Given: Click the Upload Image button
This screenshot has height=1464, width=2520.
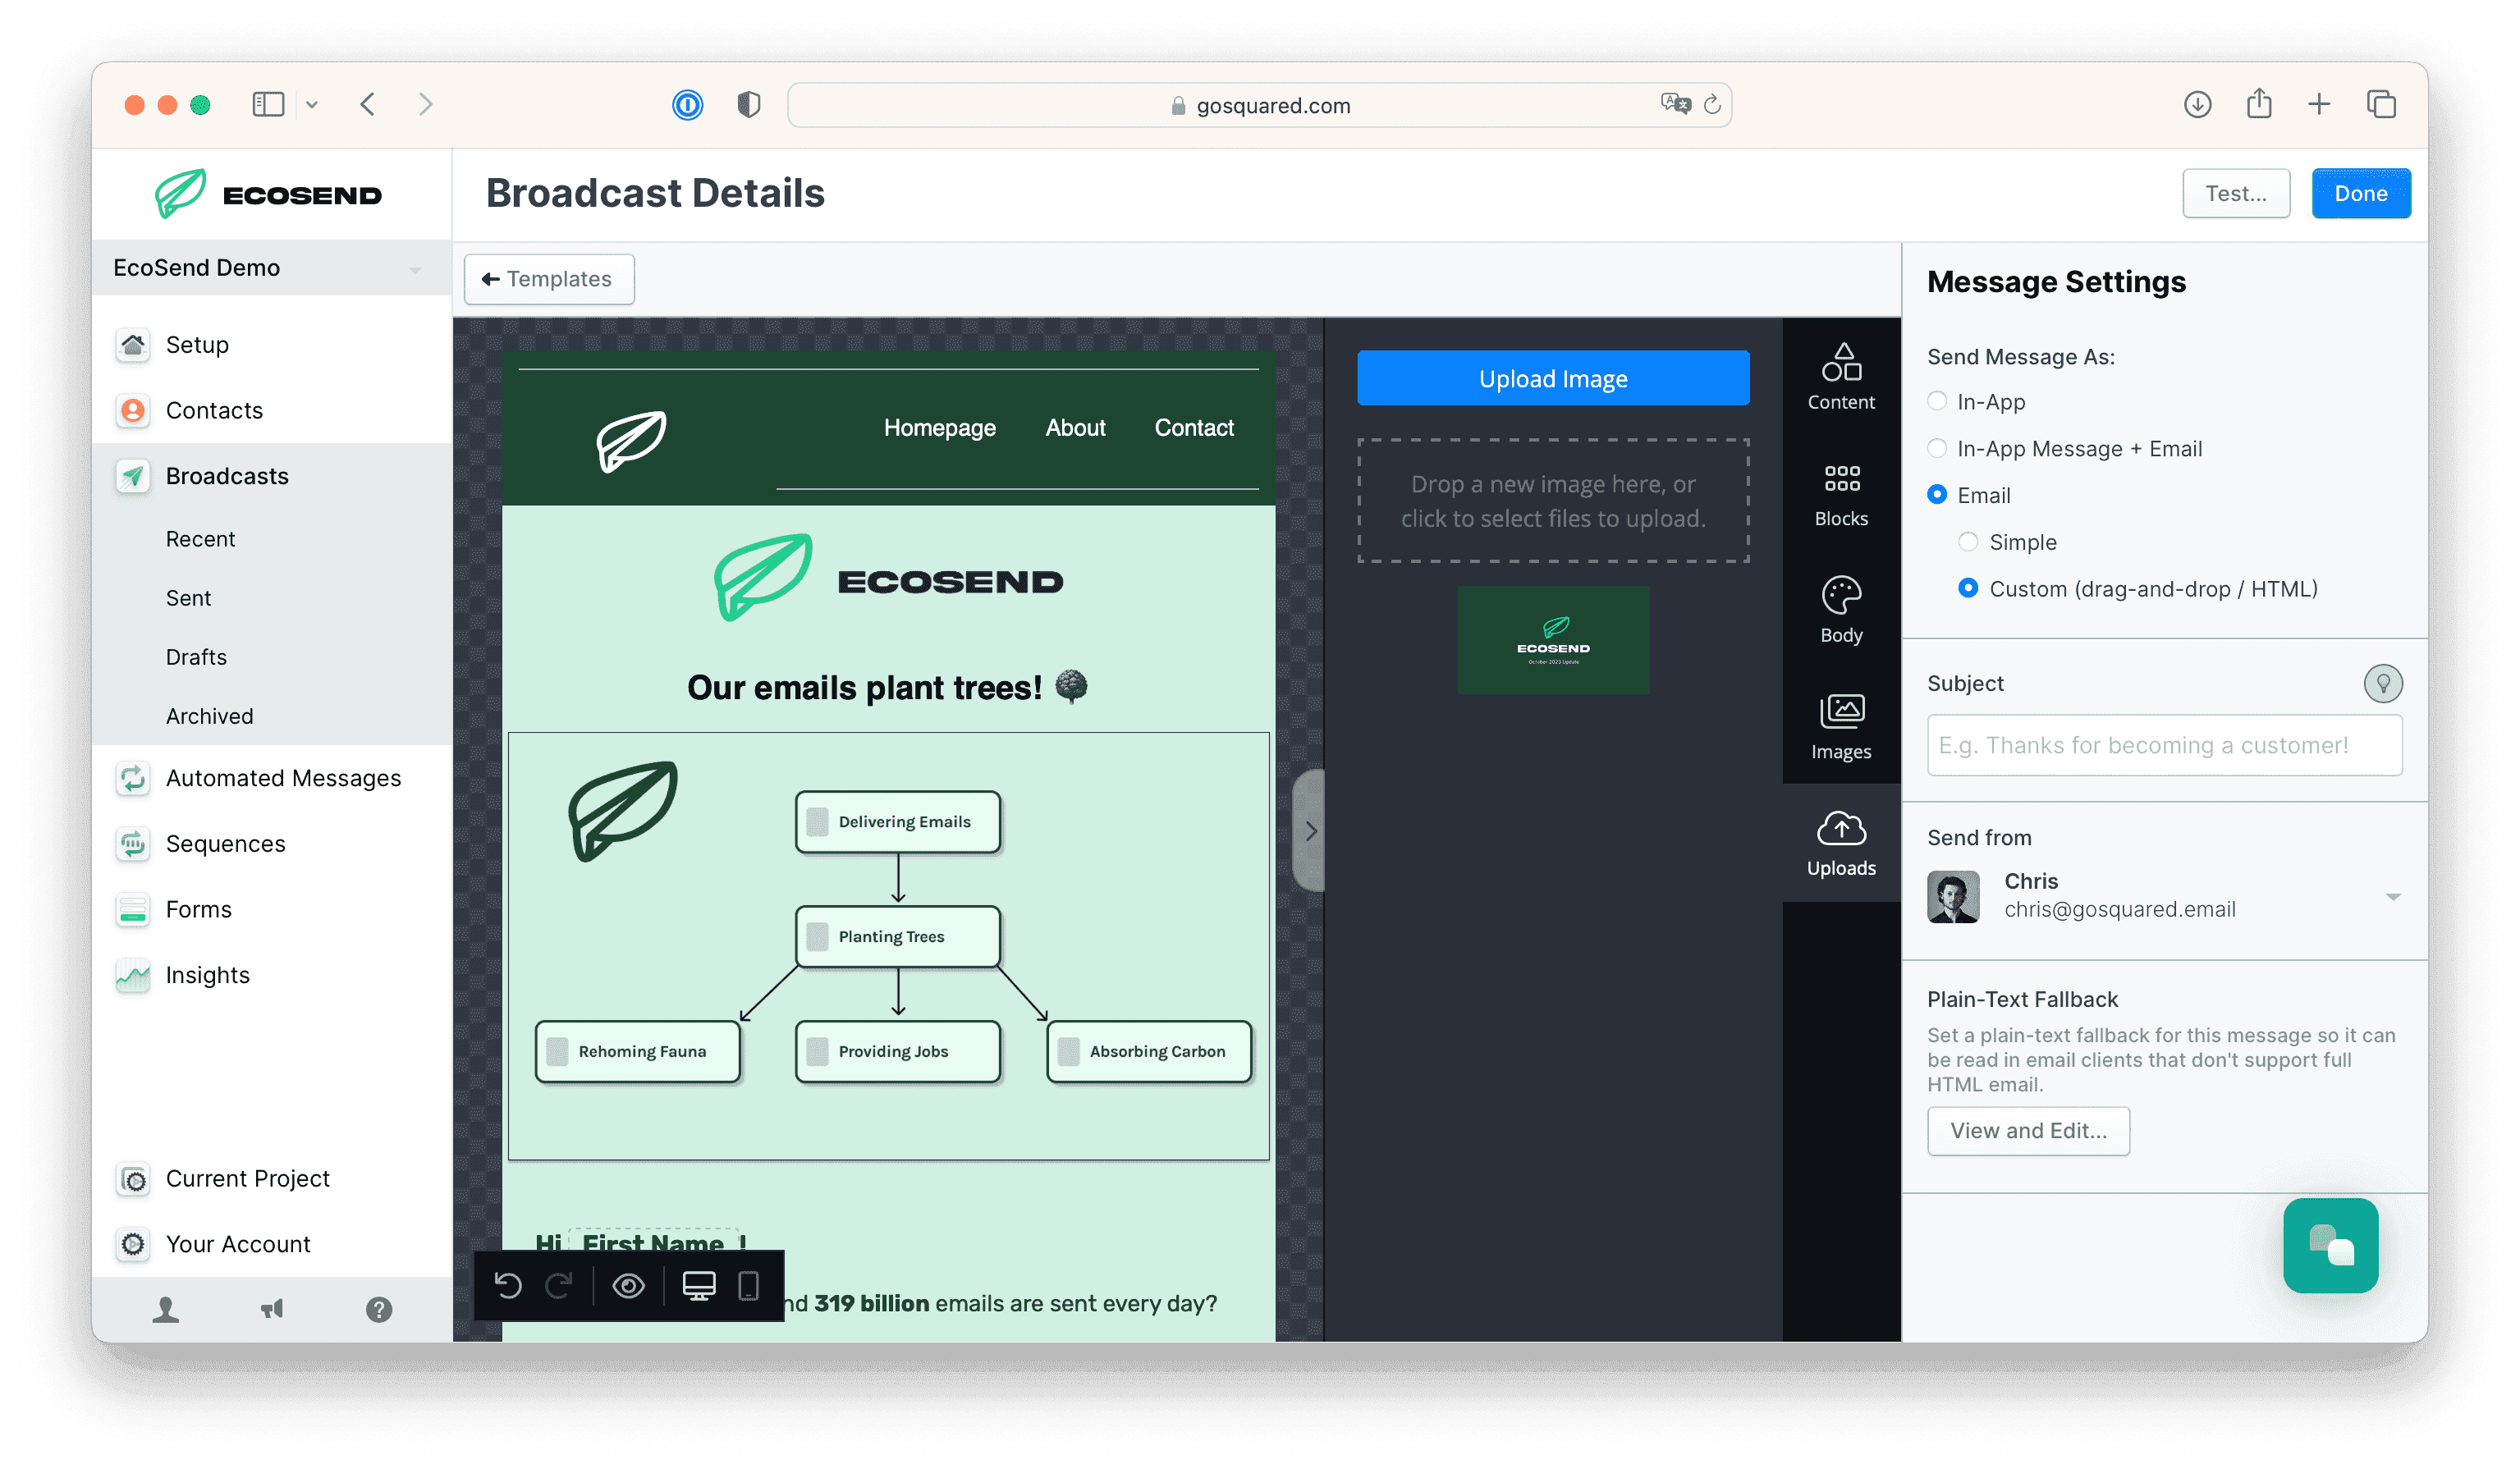Looking at the screenshot, I should (1552, 378).
